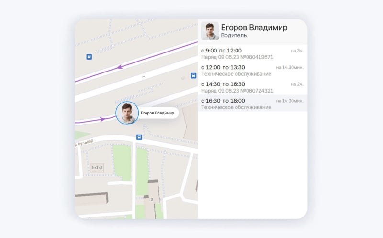Viewport: 383px width, 238px height.
Task: Click the driver's profile photo in the header
Action: coord(210,31)
